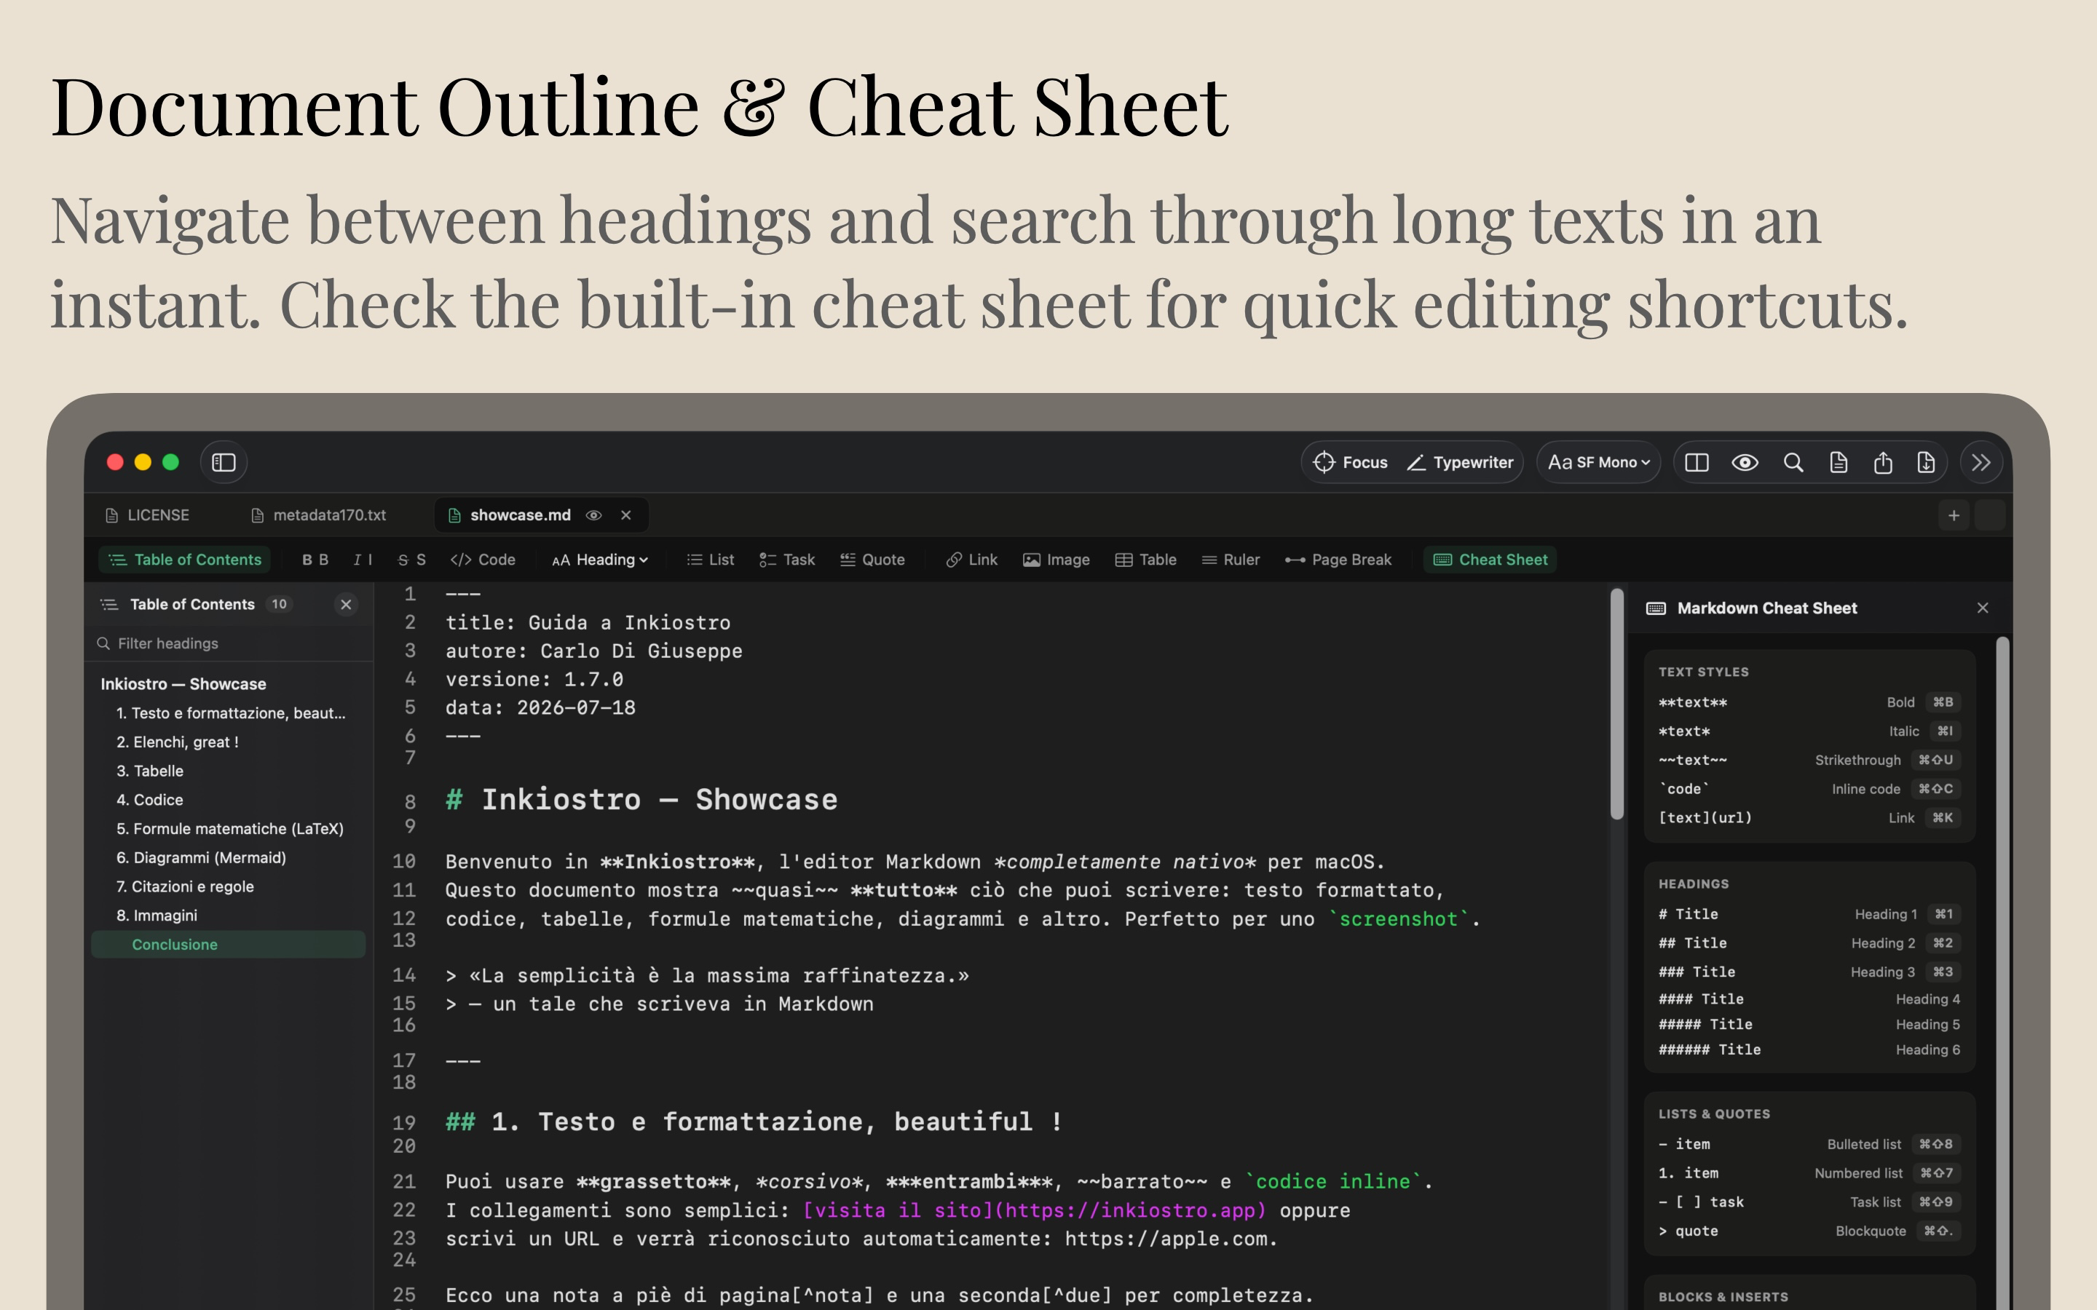Apply Italic formatting from toolbar

(362, 560)
